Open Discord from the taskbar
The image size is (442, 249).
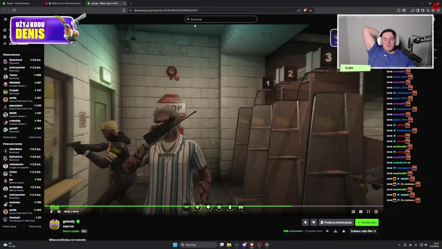click(x=244, y=245)
